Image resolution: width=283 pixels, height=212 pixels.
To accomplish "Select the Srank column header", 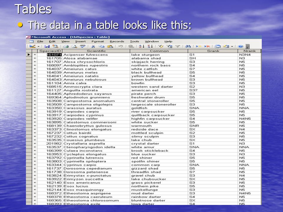I will pyautogui.click(x=213, y=51).
